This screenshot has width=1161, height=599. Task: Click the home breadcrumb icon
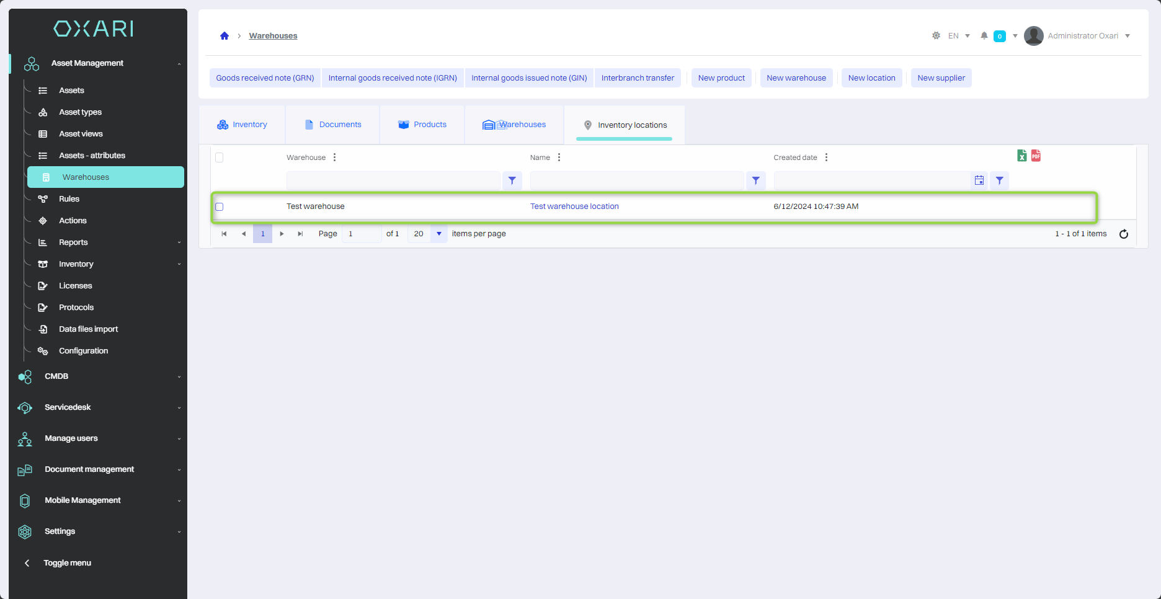click(225, 36)
